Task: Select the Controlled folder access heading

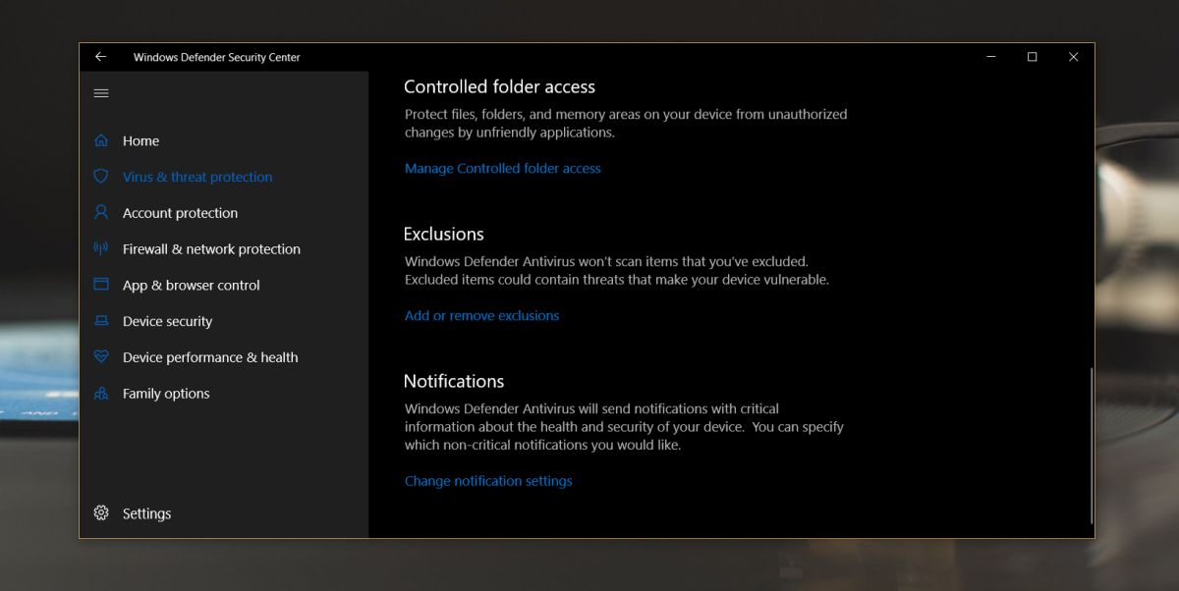Action: click(499, 86)
